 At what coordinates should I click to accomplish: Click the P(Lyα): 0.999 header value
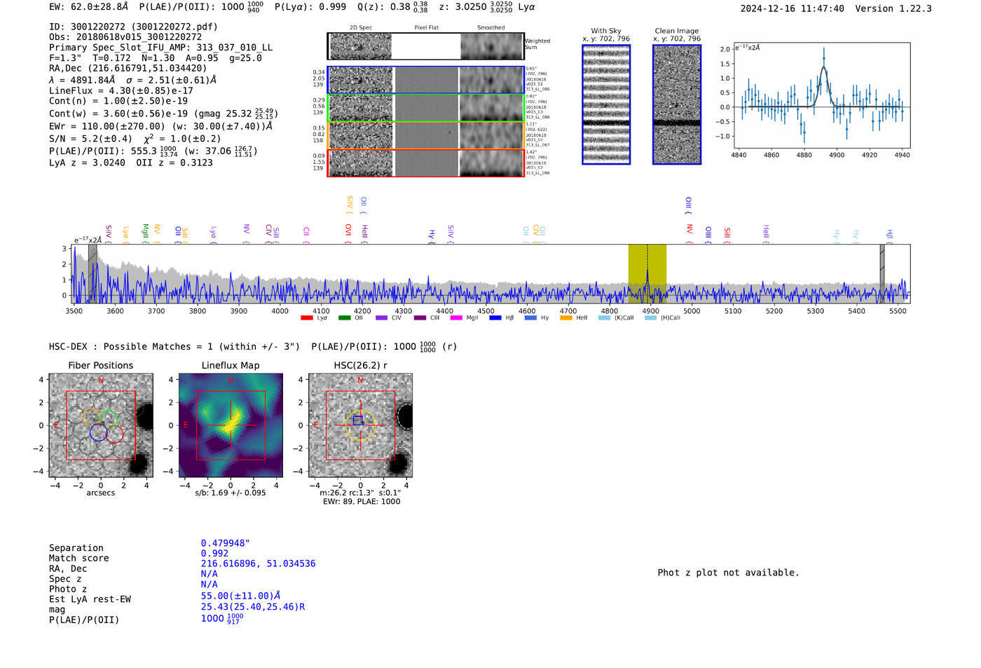tap(312, 7)
